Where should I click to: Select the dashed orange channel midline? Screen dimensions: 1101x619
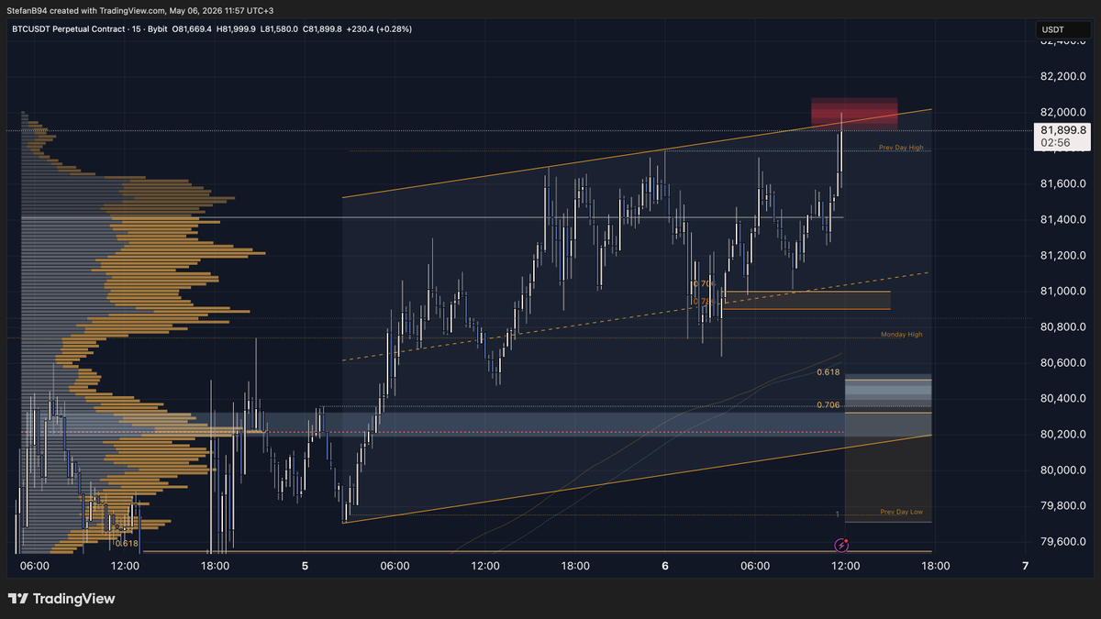click(635, 316)
